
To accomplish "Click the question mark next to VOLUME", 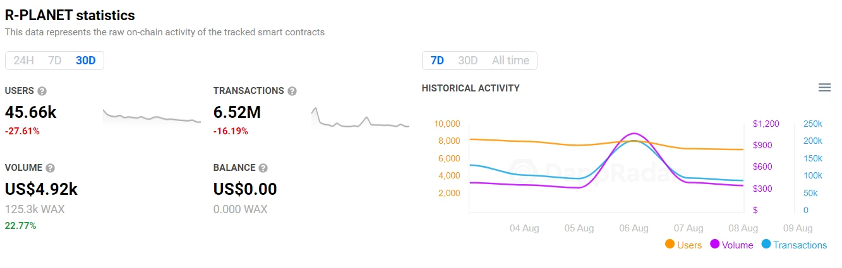I will 51,168.
